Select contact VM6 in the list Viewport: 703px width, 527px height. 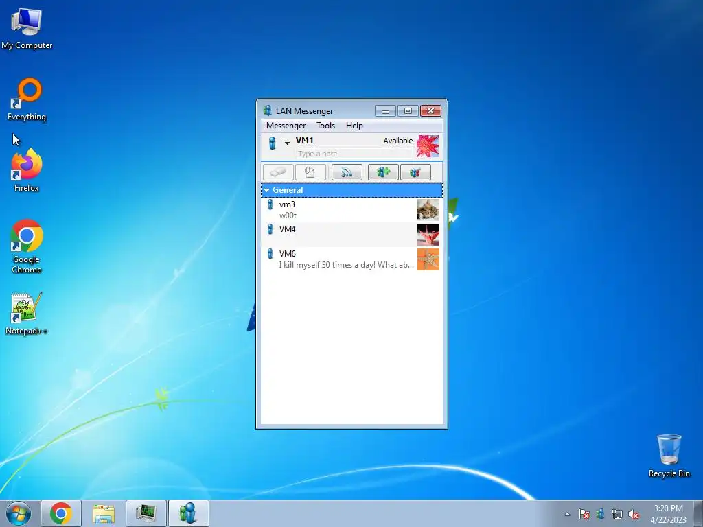point(351,259)
